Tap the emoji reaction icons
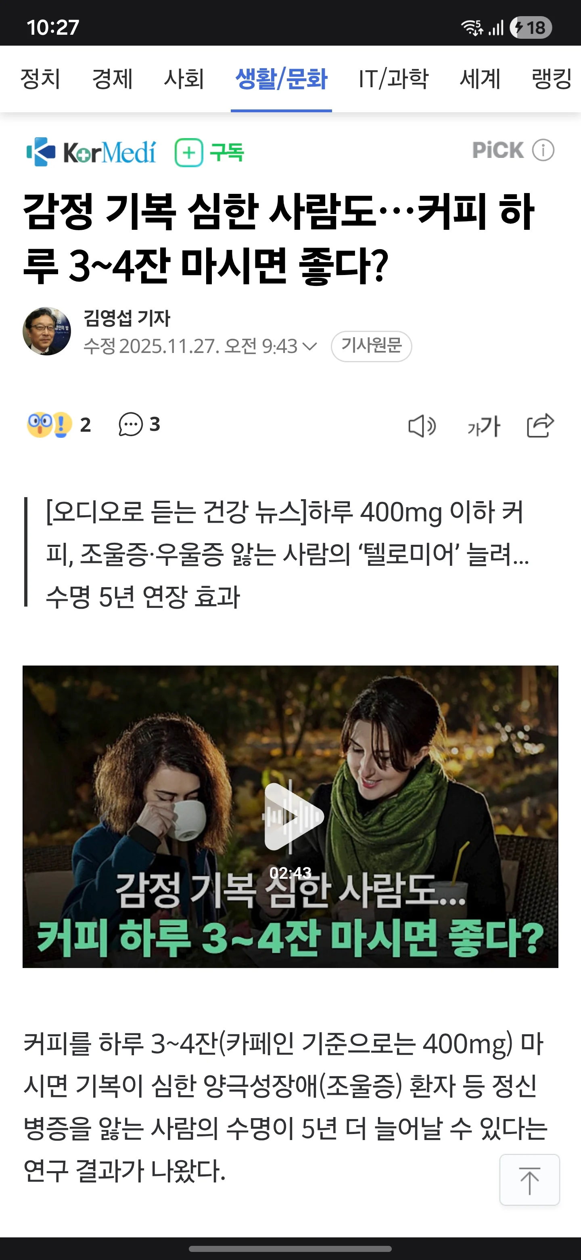The image size is (581, 1260). (x=49, y=424)
